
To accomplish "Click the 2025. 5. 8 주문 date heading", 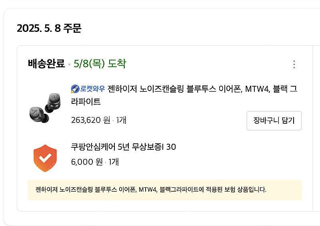I will click(x=49, y=29).
